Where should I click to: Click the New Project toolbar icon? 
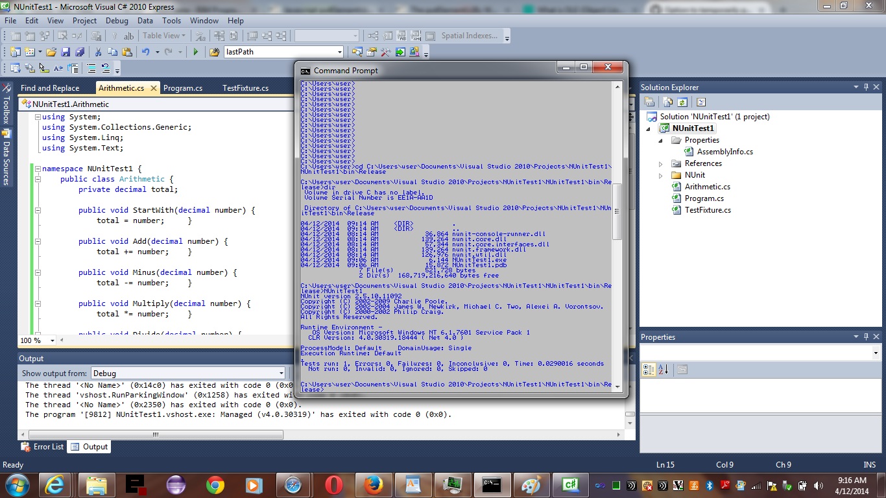tap(14, 52)
